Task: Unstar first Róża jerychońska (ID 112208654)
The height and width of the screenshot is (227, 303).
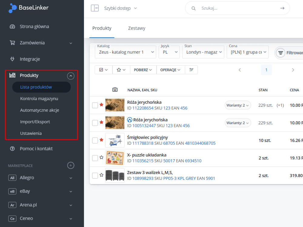Action: [x=102, y=105]
